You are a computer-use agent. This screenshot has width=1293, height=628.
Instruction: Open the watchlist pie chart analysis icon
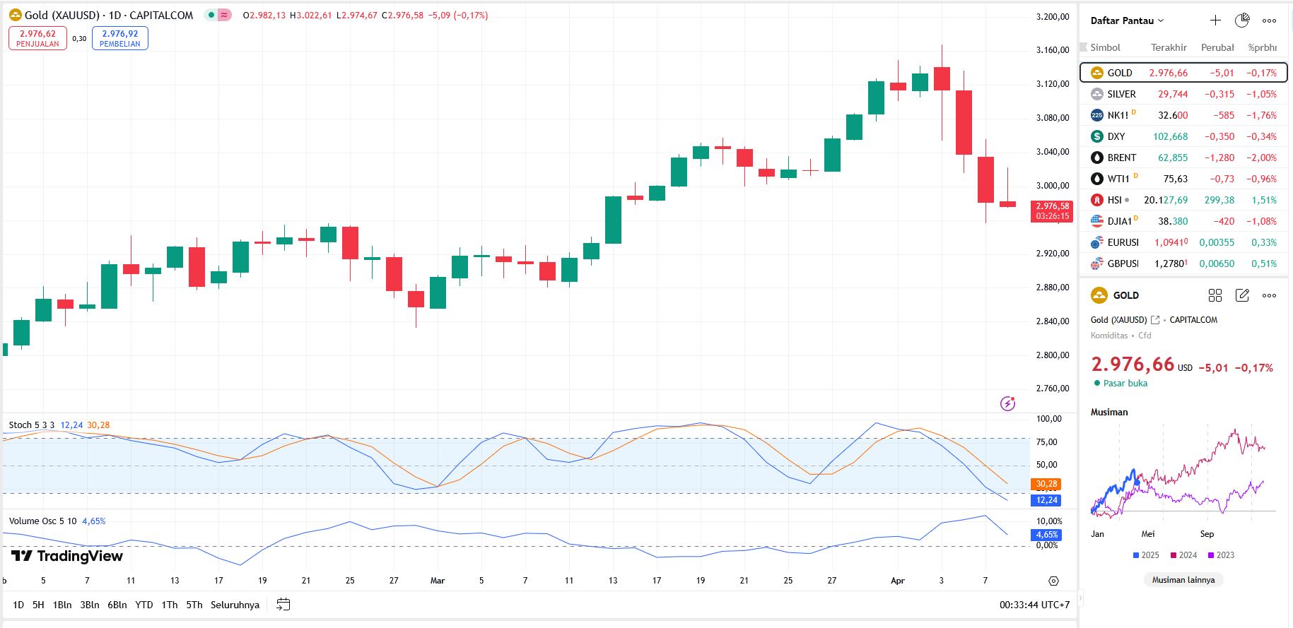(1242, 20)
